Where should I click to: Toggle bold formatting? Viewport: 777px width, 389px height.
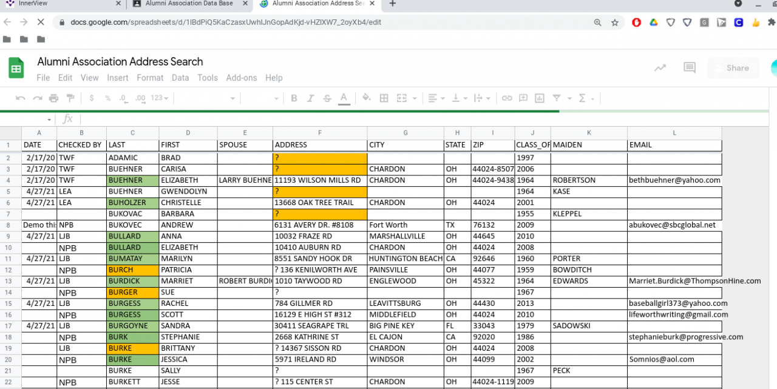[294, 98]
